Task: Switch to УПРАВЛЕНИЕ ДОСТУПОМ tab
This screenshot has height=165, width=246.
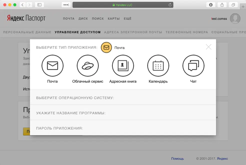Action: 78,32
